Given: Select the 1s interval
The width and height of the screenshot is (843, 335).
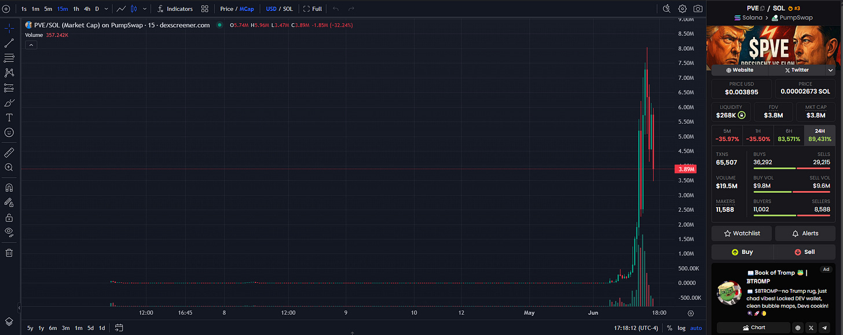Looking at the screenshot, I should (24, 9).
